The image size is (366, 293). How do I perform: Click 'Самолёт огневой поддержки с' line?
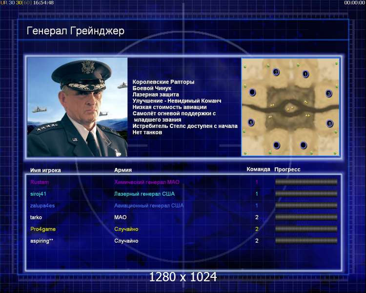174,114
